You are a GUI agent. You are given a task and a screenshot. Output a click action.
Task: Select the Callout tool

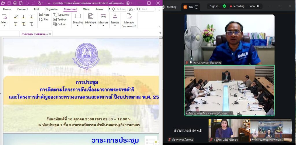pos(60,24)
